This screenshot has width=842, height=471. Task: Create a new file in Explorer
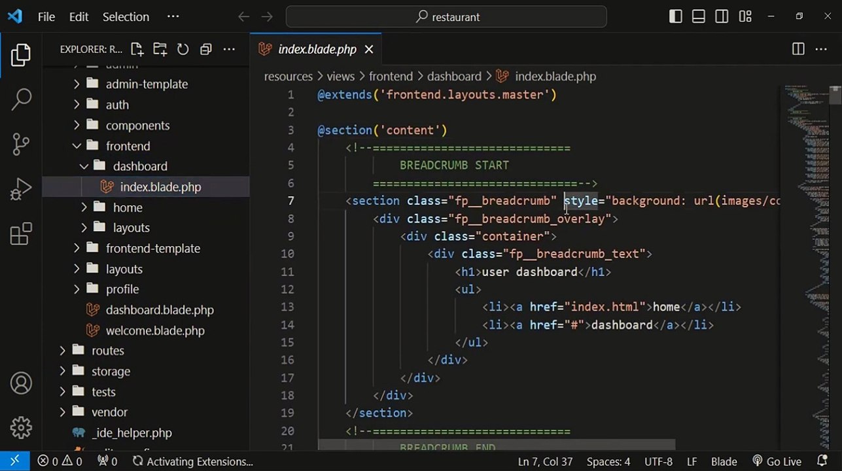click(137, 49)
